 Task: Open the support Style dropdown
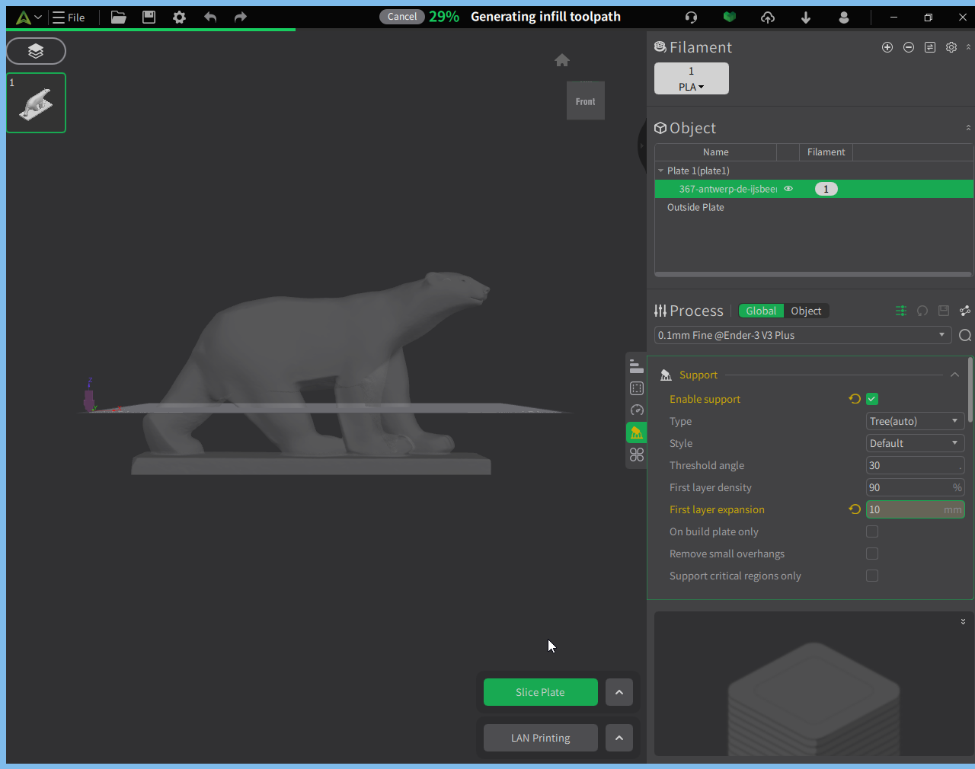pos(916,443)
